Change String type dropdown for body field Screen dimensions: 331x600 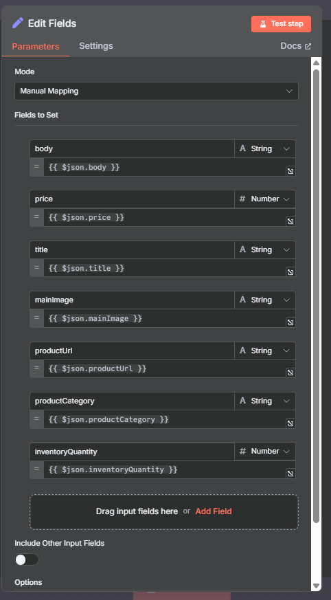[x=265, y=149]
